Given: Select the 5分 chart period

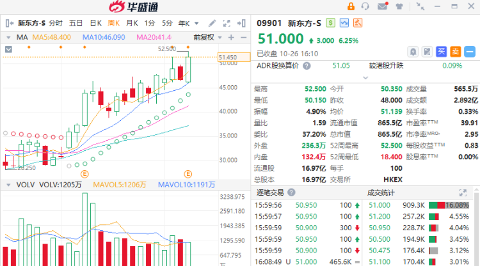Looking at the screenshot, I should (167, 23).
